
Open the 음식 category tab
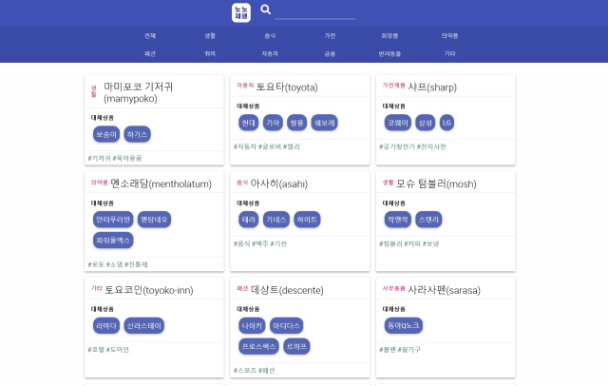[270, 35]
